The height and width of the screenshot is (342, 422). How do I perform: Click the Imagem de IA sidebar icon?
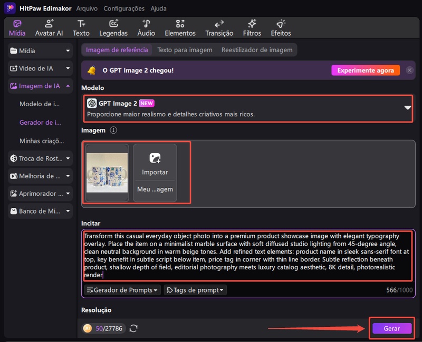click(x=14, y=86)
